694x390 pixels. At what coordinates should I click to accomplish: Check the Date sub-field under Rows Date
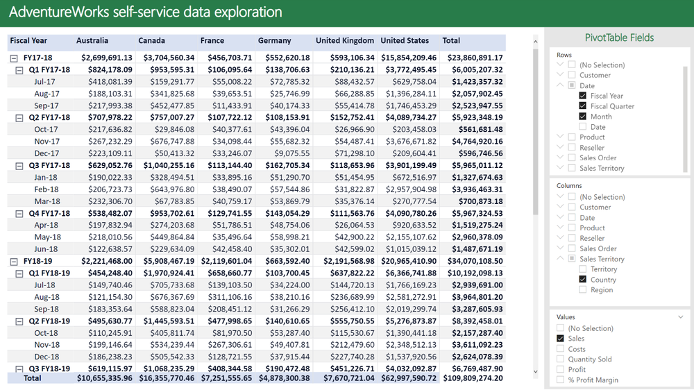(x=582, y=126)
